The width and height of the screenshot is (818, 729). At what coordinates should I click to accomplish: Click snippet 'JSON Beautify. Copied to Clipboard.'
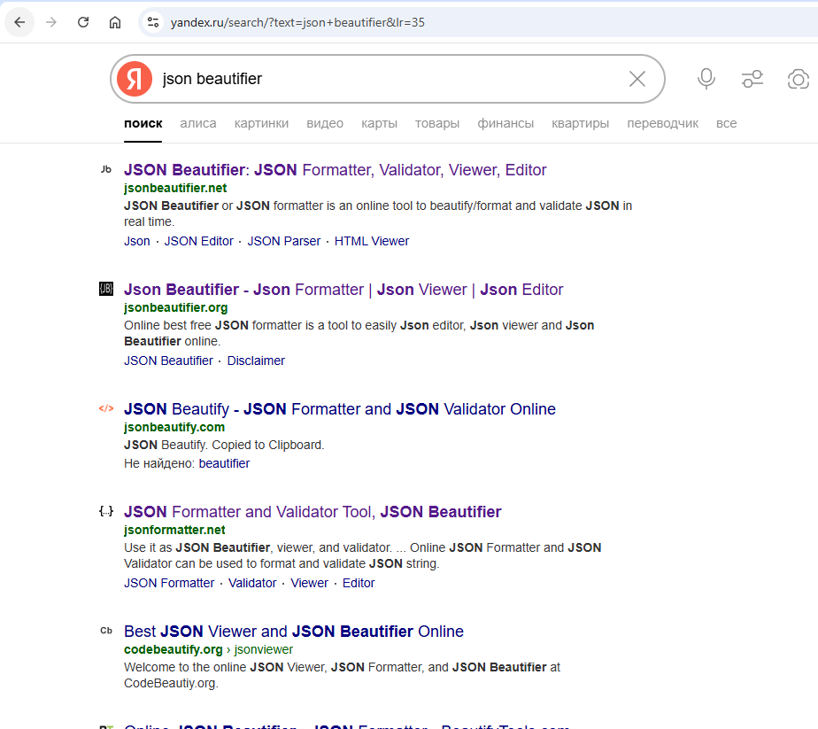click(x=224, y=445)
